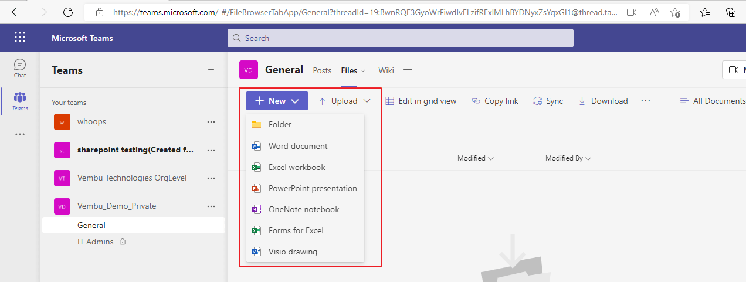Screen dimensions: 746x282
Task: Click the sharepoint testing team avatar
Action: coord(62,150)
